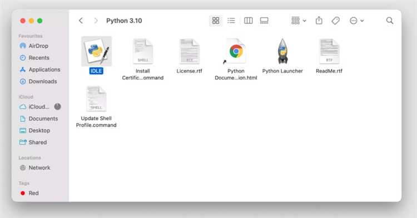This screenshot has width=417, height=218.
Task: Click the ReadMe.rtf name label
Action: coord(329,71)
